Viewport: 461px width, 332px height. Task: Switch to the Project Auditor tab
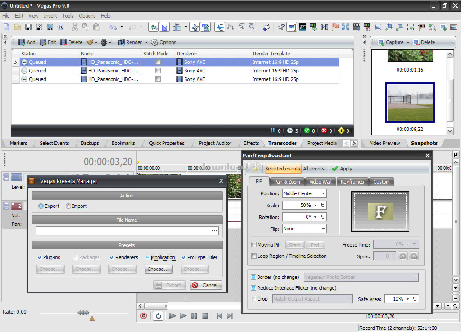pyautogui.click(x=215, y=143)
